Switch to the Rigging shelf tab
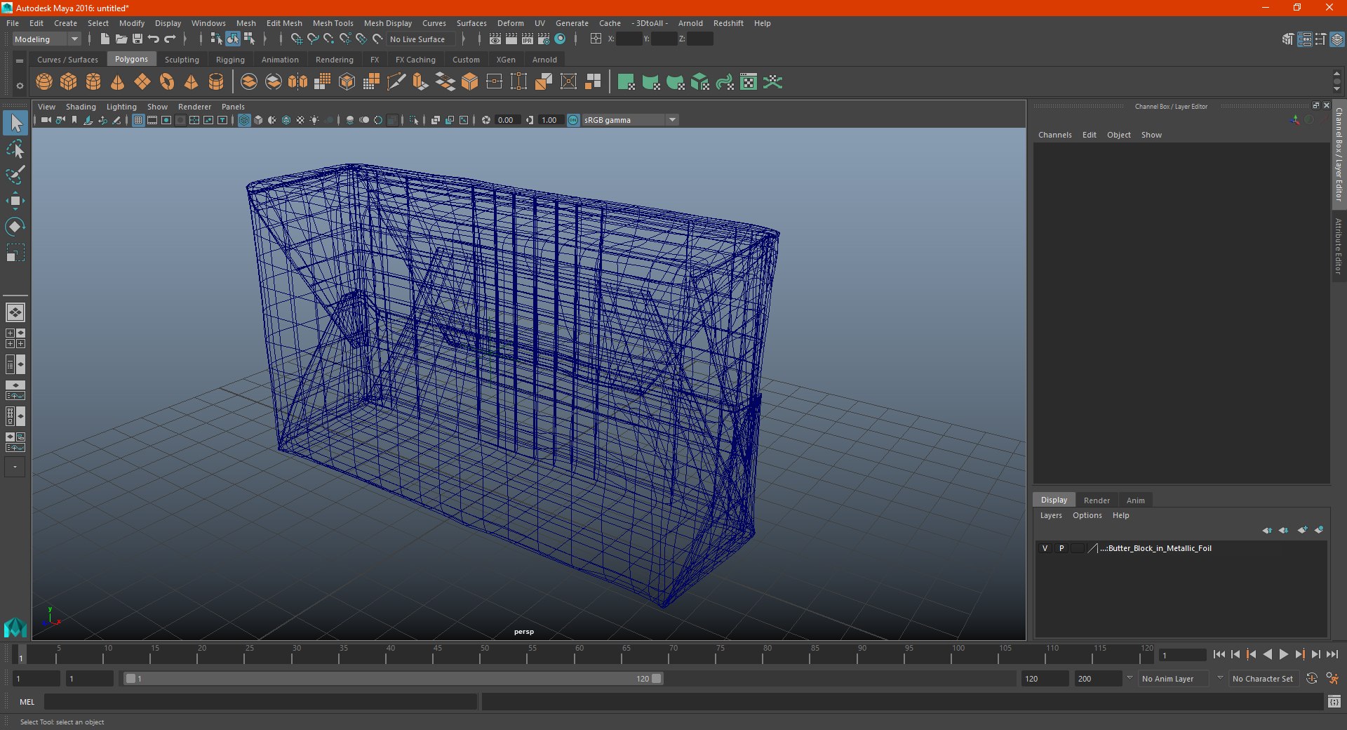Image resolution: width=1347 pixels, height=730 pixels. point(230,60)
